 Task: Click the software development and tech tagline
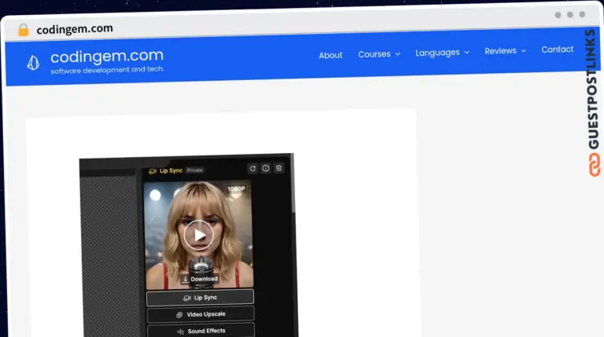click(107, 70)
